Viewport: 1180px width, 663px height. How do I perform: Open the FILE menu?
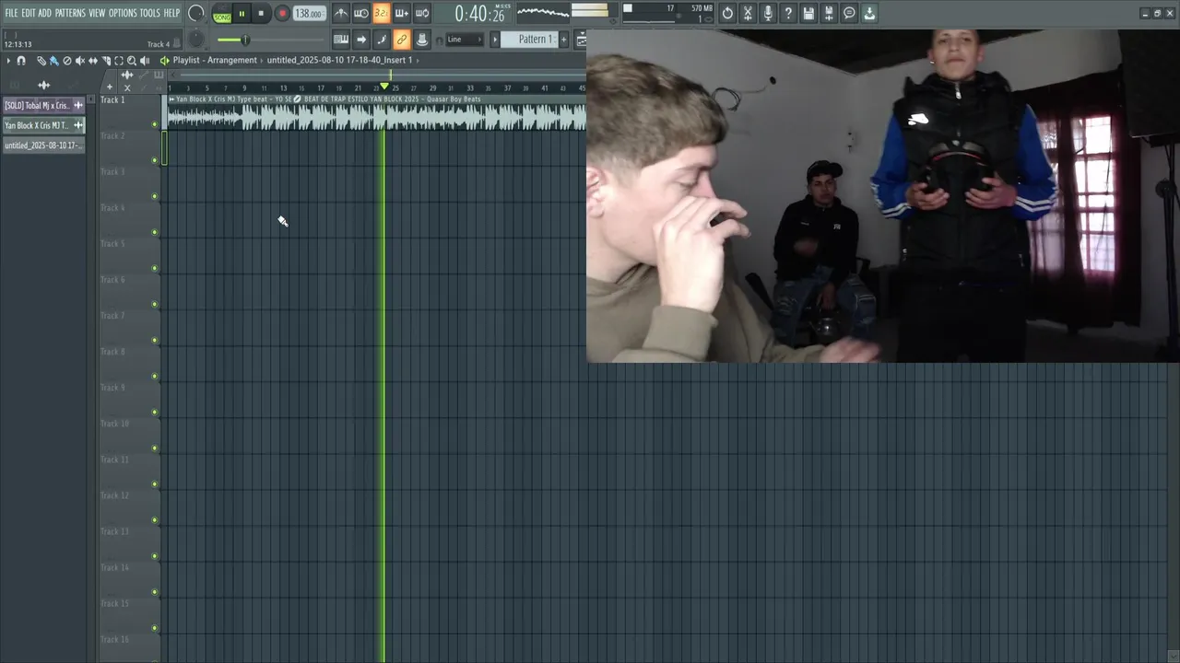point(11,13)
